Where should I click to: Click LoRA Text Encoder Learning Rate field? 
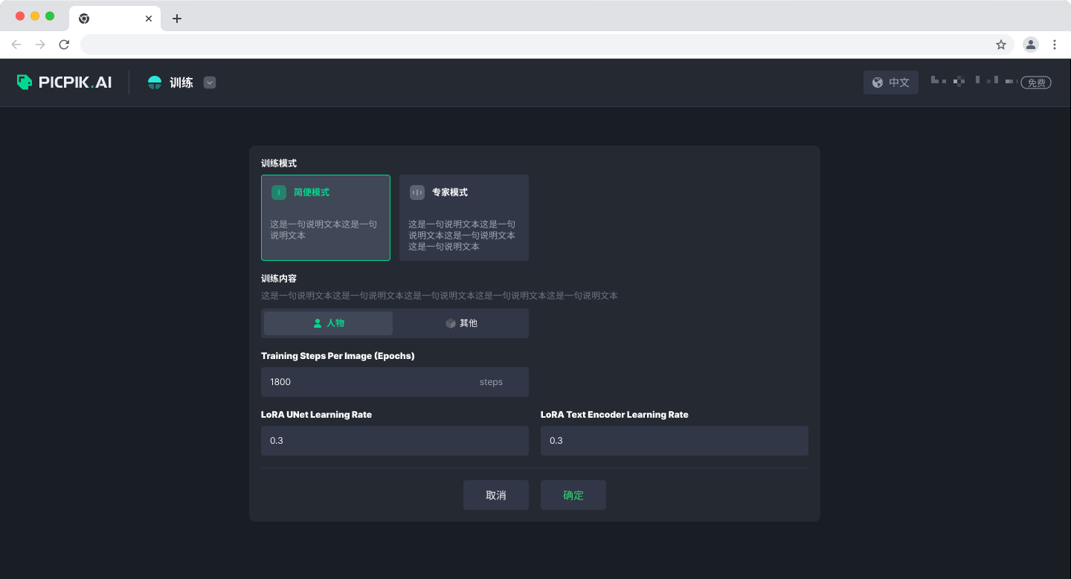coord(674,441)
